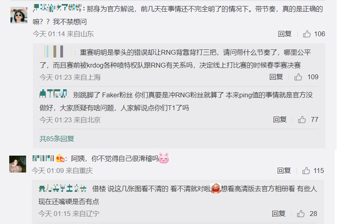Like the 上海 reply with 109 likes
The height and width of the screenshot is (224, 337).
(298, 77)
